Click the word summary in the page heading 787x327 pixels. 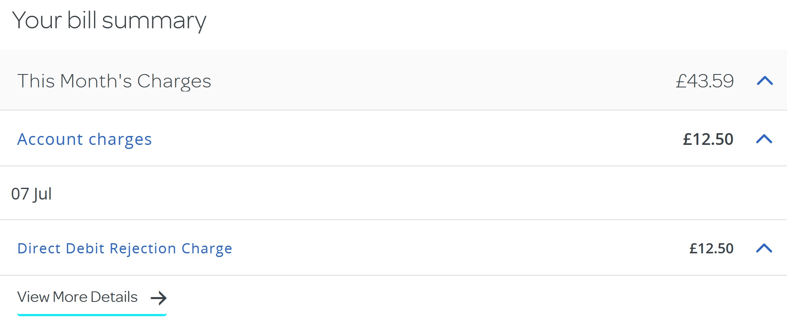point(154,21)
